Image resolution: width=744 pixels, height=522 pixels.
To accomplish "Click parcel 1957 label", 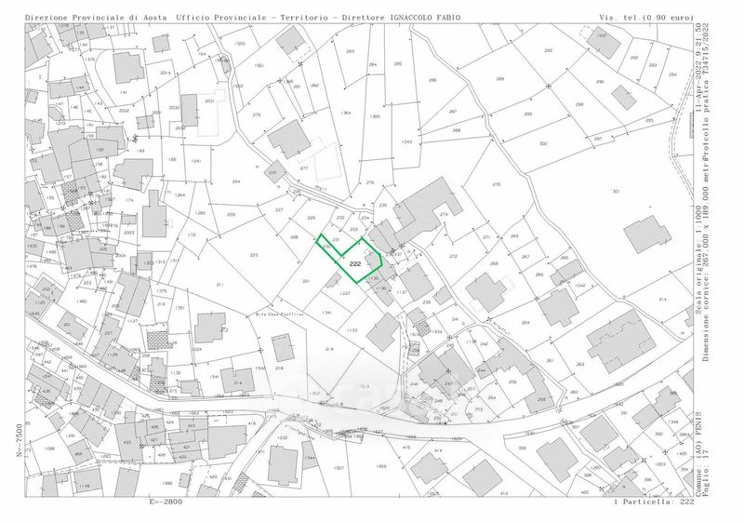I will (x=339, y=467).
